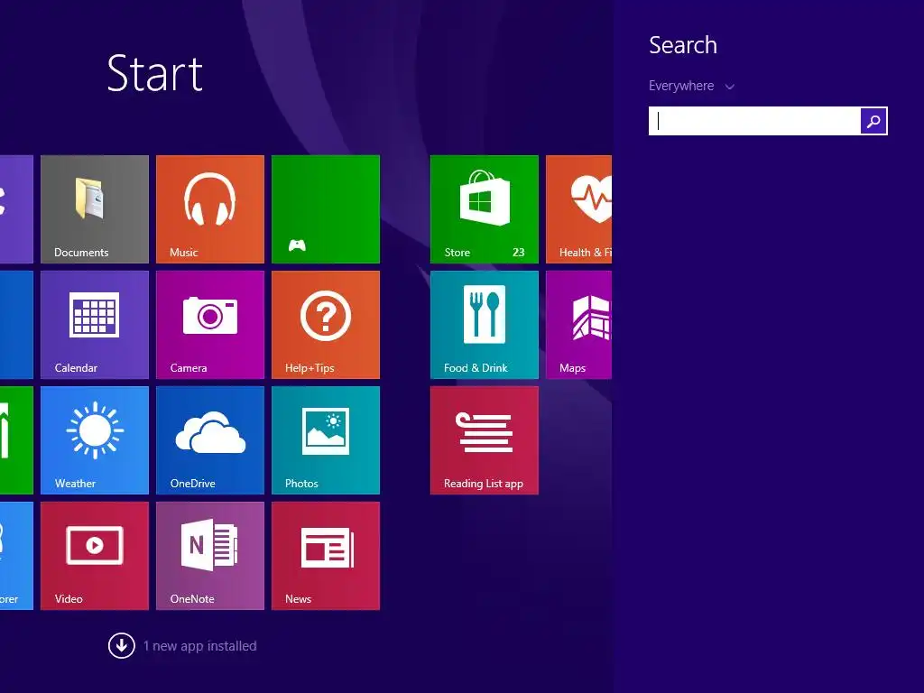Click the '1 new app installed' notice

(199, 646)
